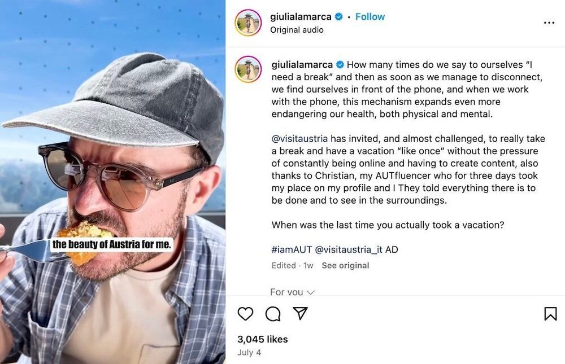Click the verified badge in the header
The image size is (565, 364).
coord(338,16)
